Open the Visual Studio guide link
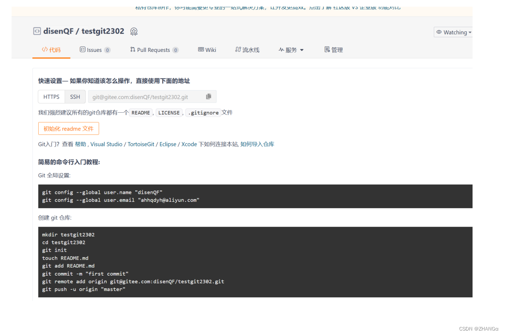 click(x=106, y=144)
